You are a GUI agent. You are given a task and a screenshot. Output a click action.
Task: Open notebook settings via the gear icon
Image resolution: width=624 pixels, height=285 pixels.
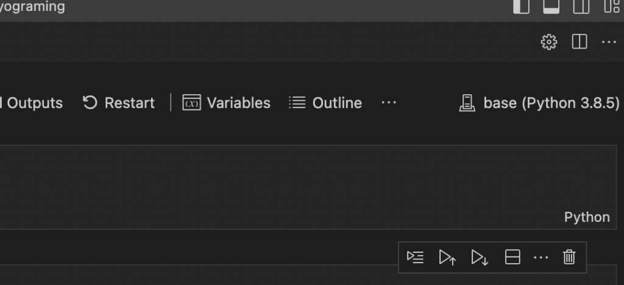tap(549, 42)
